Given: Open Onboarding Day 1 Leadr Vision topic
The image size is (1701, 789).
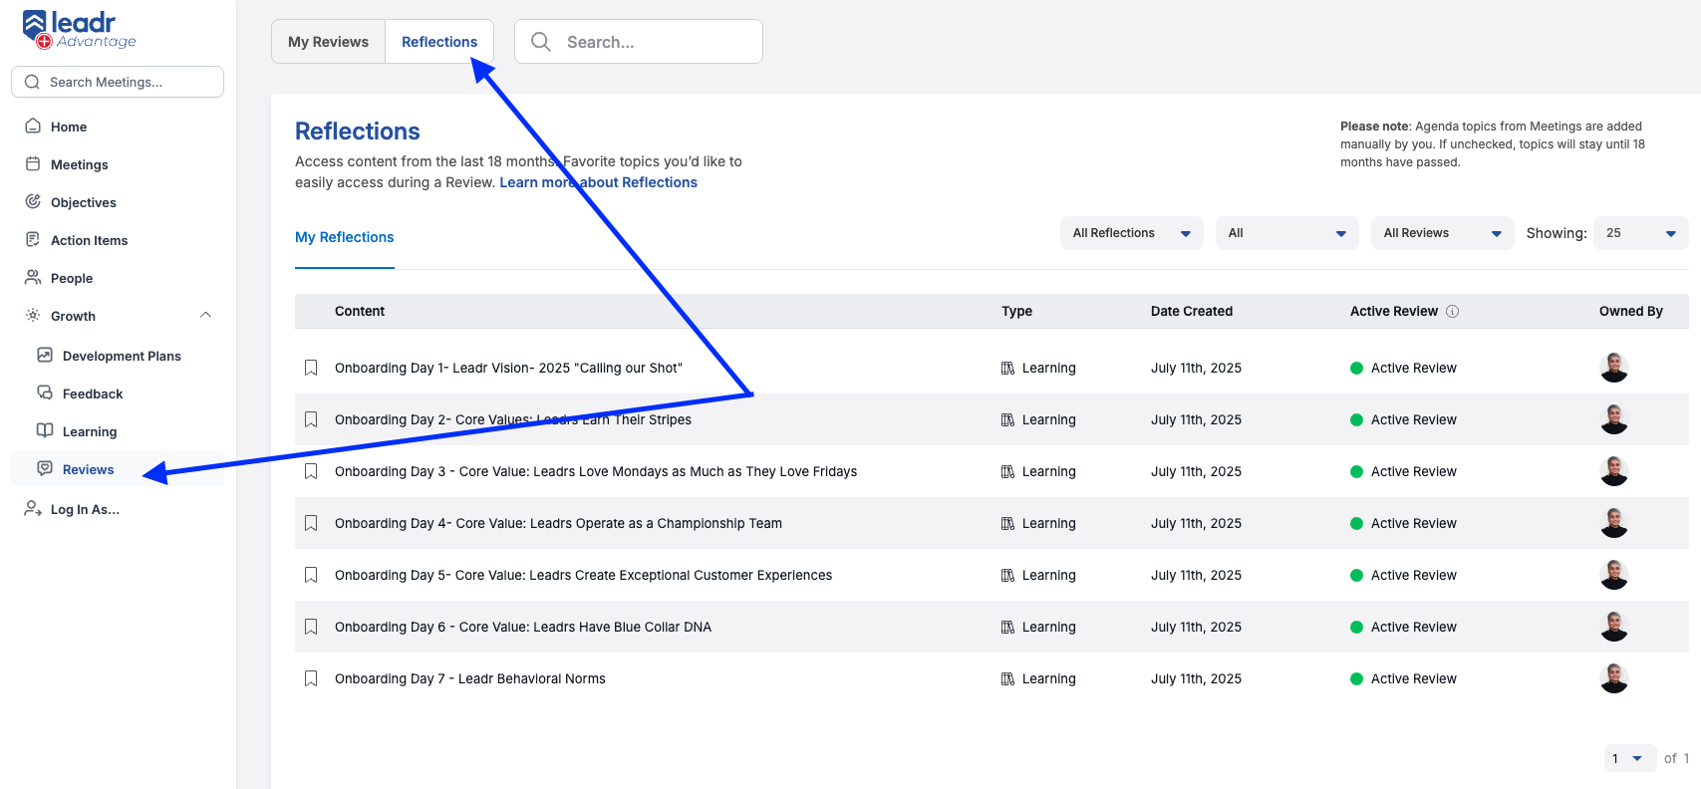Looking at the screenshot, I should tap(508, 368).
